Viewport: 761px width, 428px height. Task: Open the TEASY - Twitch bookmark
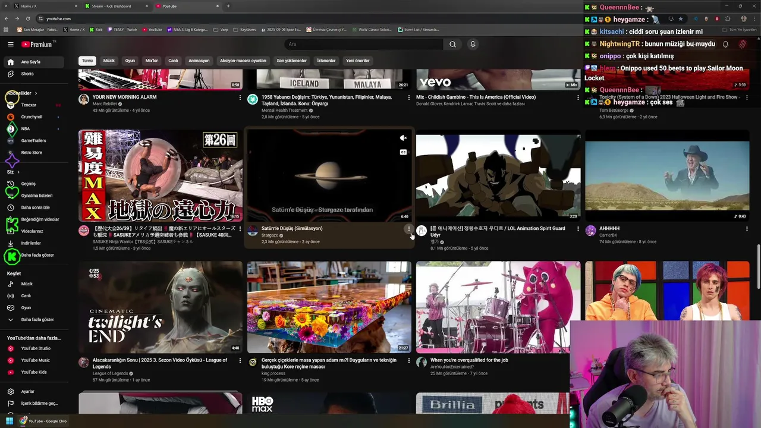(122, 29)
